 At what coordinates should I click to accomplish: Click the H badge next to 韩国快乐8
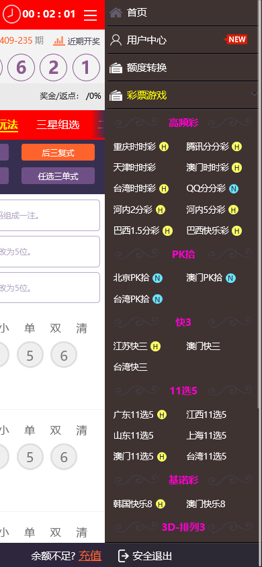tap(161, 504)
